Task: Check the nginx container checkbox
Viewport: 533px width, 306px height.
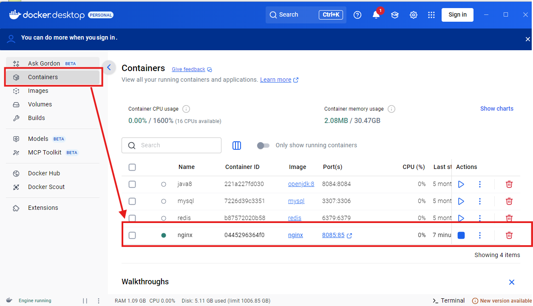Action: click(x=132, y=235)
